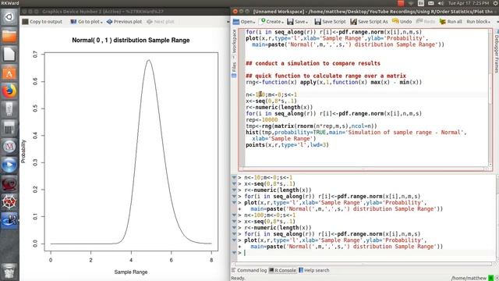
Task: Show the Previous plot in the graphics device
Action: 124,22
